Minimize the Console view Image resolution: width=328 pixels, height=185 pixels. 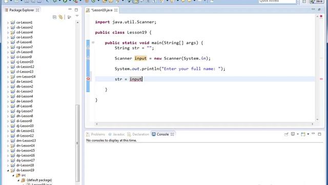pos(313,134)
